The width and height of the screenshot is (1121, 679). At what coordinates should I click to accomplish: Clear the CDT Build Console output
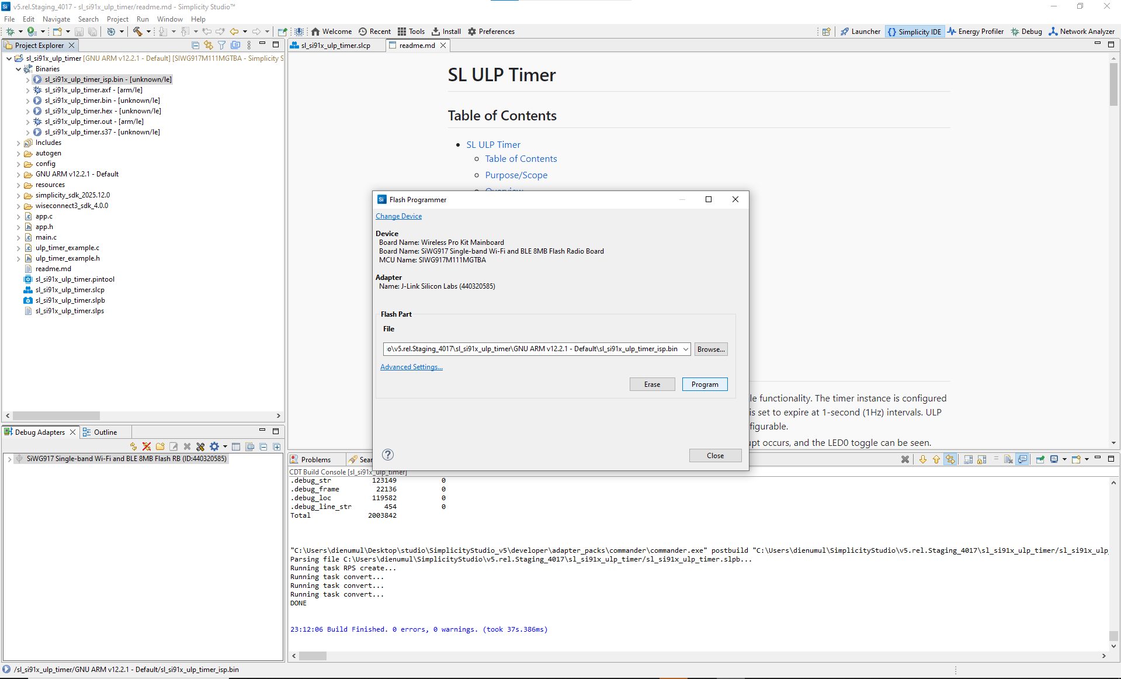[x=1008, y=459]
